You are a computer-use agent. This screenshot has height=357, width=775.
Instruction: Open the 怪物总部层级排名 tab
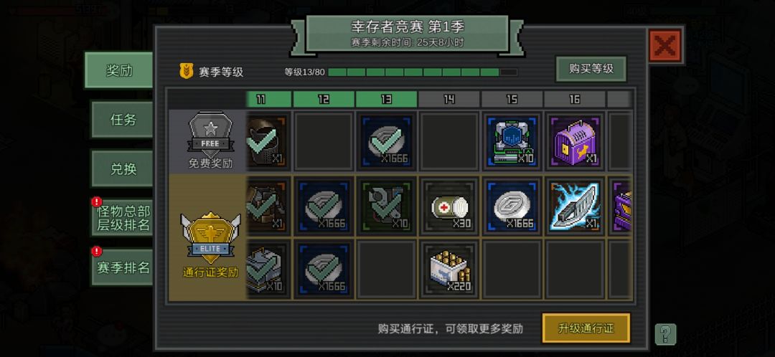coord(122,218)
